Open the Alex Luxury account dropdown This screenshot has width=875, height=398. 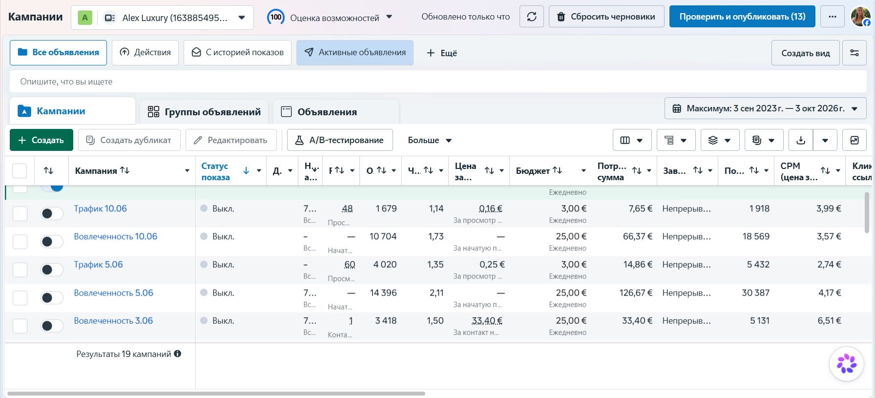[162, 18]
